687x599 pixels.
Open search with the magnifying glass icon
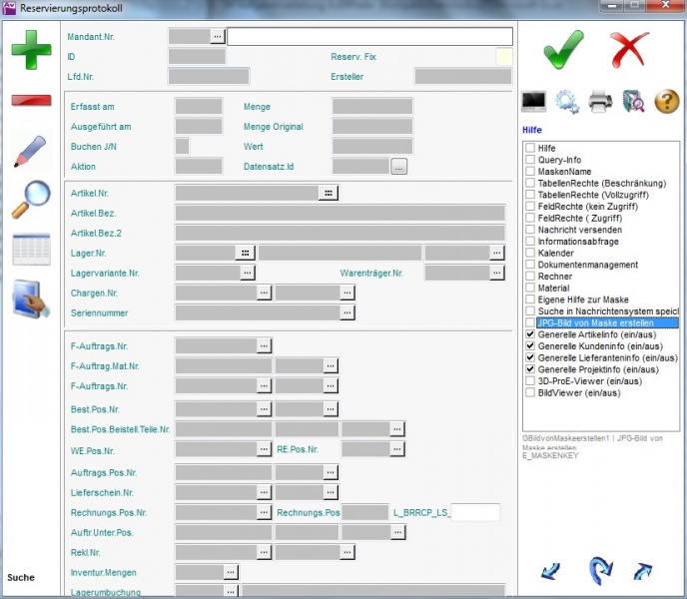tap(31, 199)
